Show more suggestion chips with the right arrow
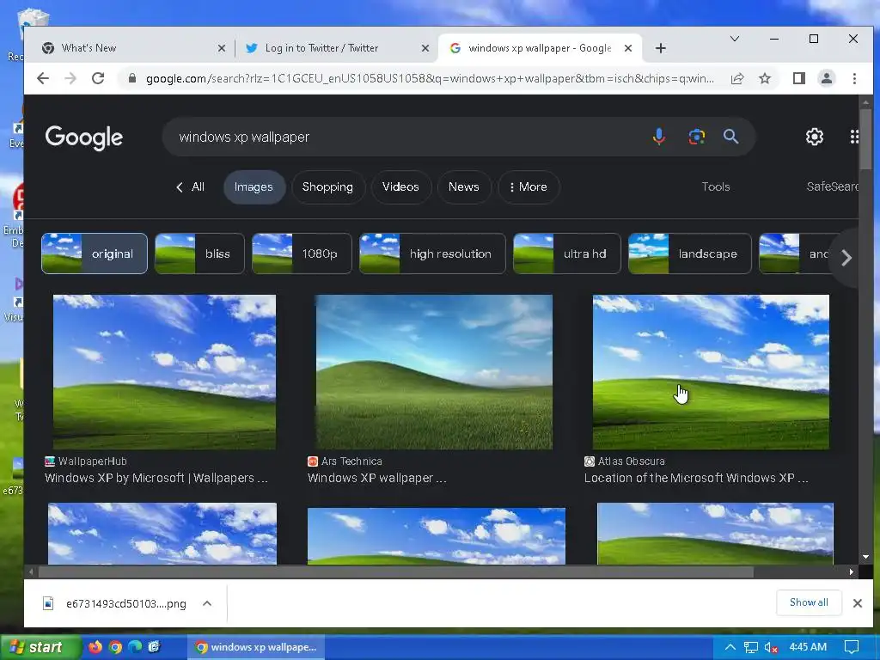Image resolution: width=880 pixels, height=660 pixels. (846, 258)
